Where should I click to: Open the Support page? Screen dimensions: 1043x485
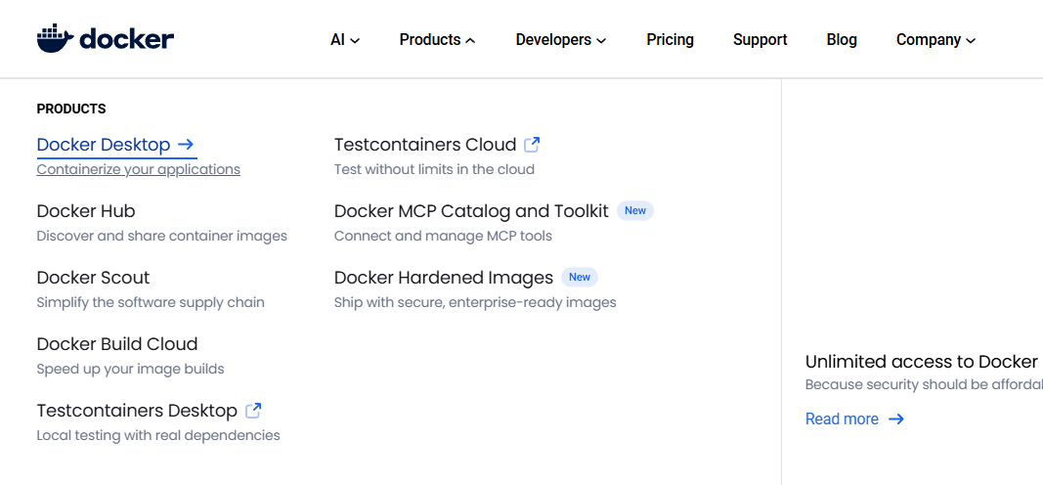click(760, 40)
